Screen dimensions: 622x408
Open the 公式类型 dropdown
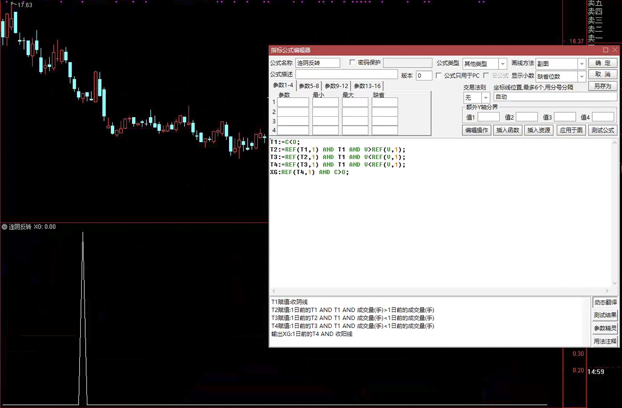coord(503,64)
